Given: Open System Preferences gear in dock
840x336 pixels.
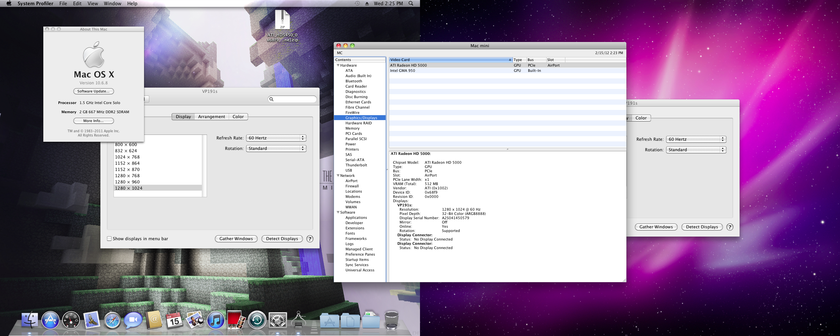Looking at the screenshot, I should [278, 320].
